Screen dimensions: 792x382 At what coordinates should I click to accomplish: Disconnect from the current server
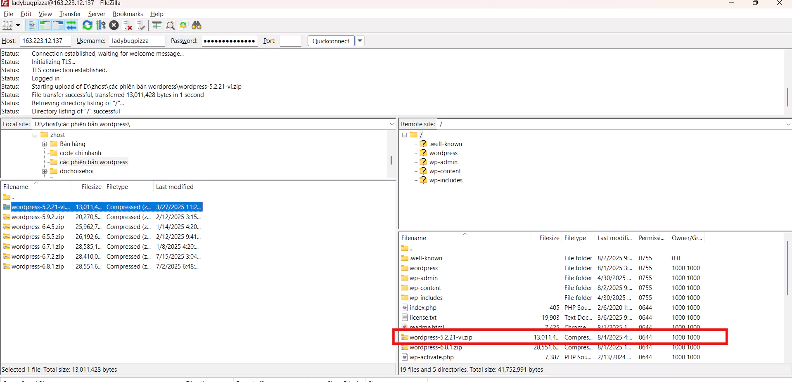[x=128, y=26]
